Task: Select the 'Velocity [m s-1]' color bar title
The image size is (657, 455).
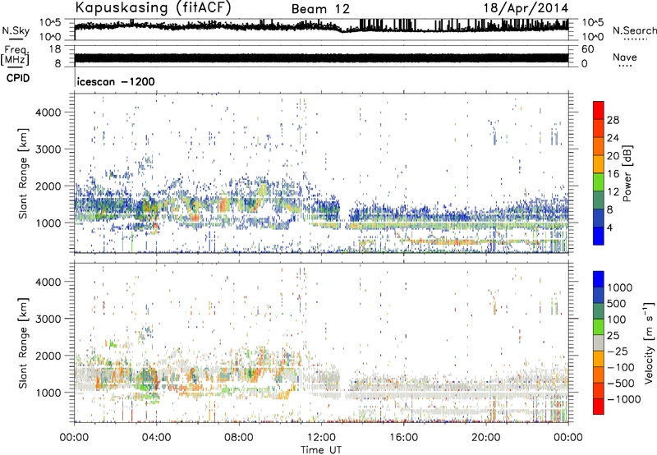Action: pyautogui.click(x=649, y=342)
